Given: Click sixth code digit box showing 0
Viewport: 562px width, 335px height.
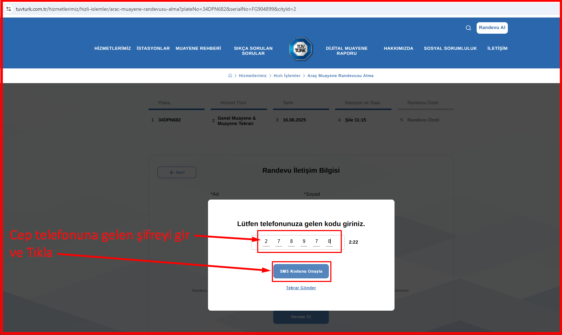Looking at the screenshot, I should pyautogui.click(x=329, y=242).
